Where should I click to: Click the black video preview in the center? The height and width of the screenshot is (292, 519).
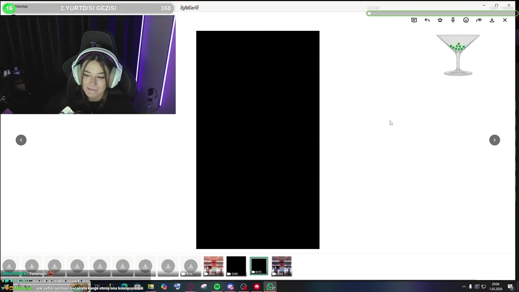[258, 140]
